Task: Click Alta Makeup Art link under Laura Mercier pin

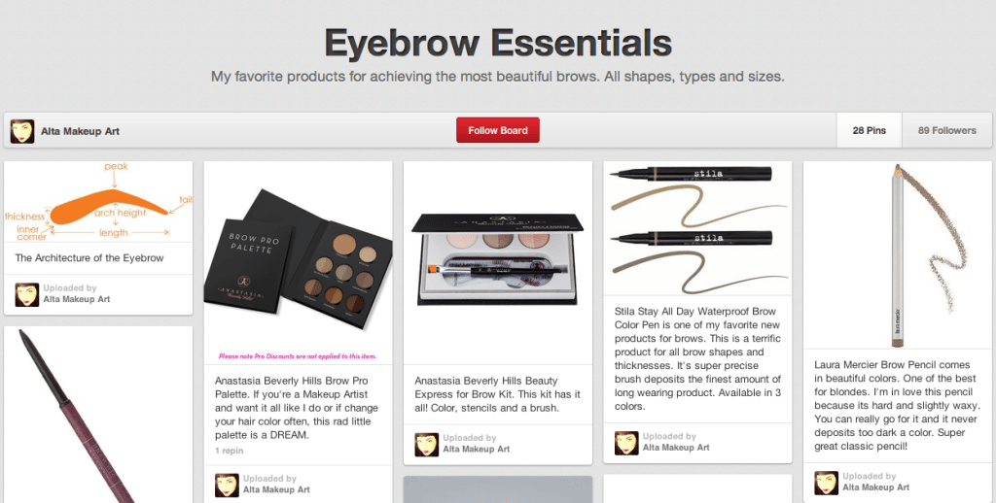Action: point(876,487)
